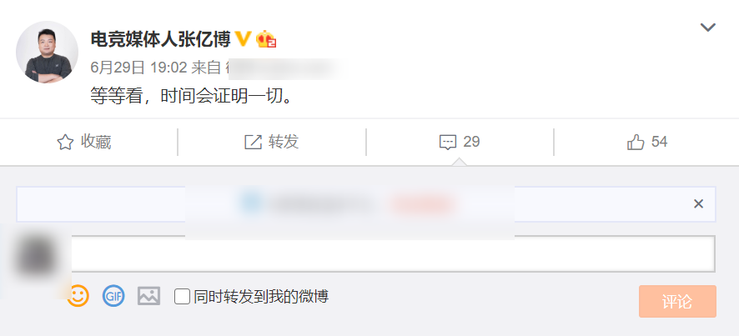Screen dimensions: 739x336
Task: Like the post with the thumbs-up icon
Action: 636,142
